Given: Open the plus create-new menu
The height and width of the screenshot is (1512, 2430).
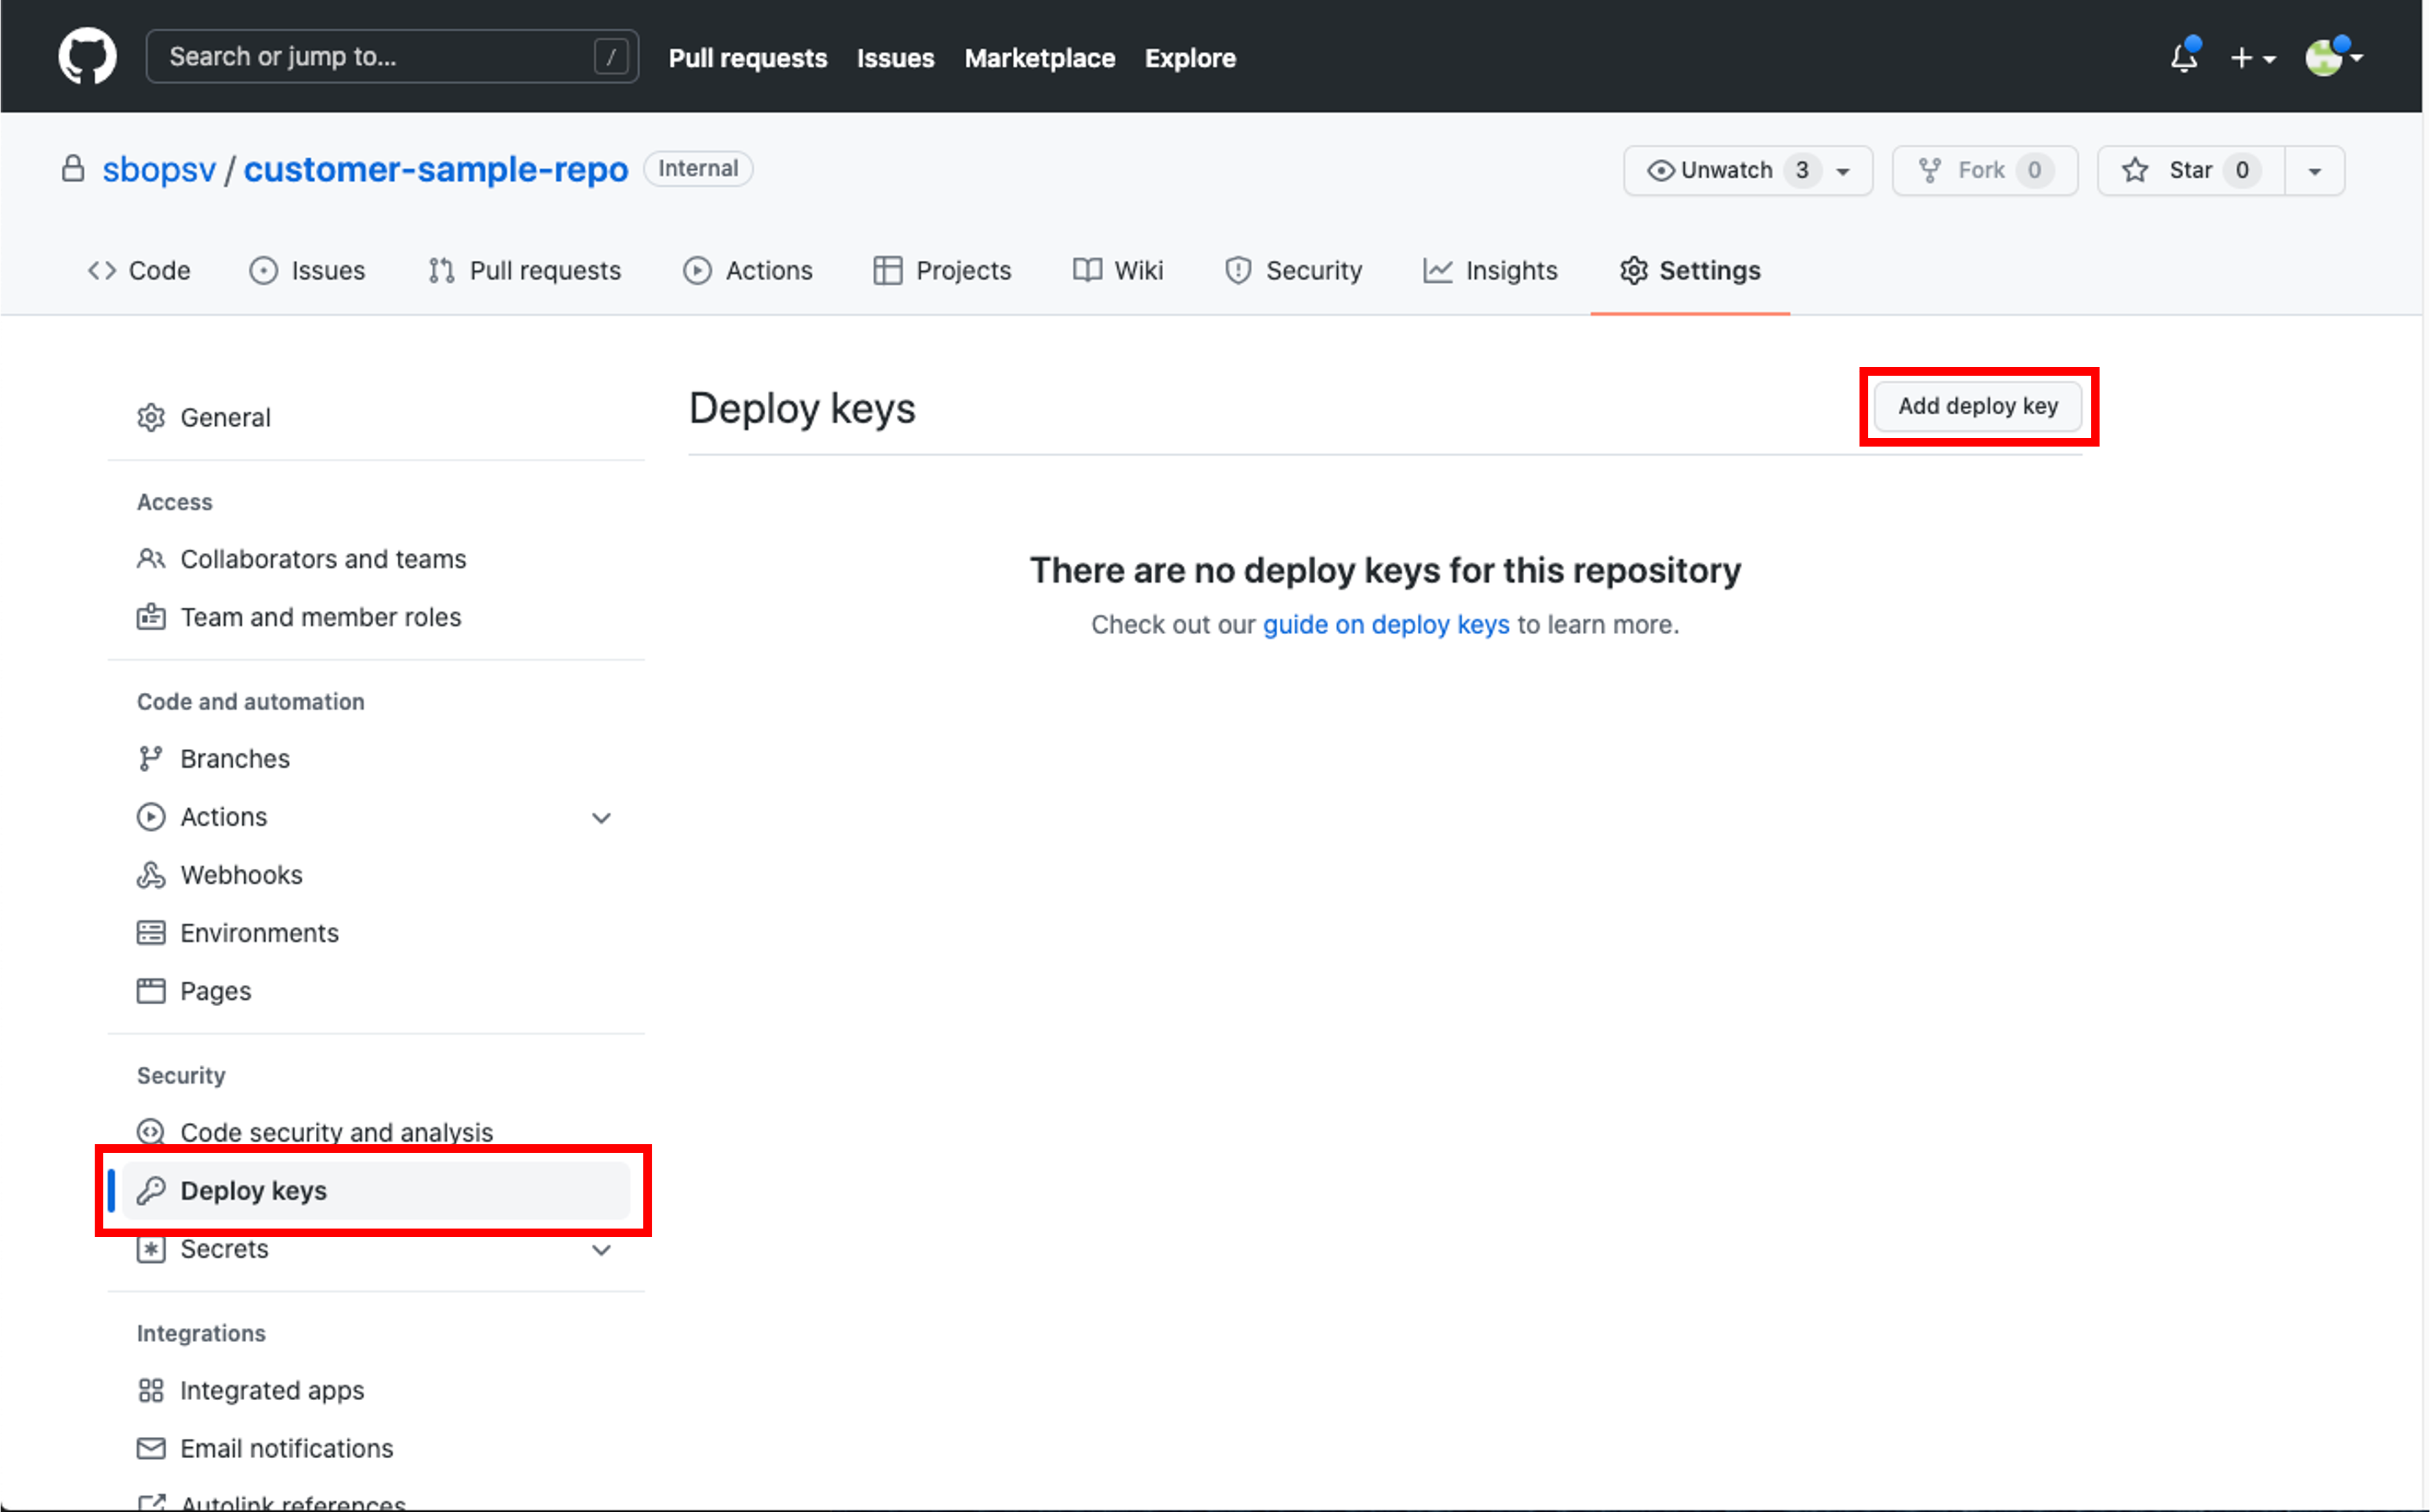Looking at the screenshot, I should [x=2252, y=58].
